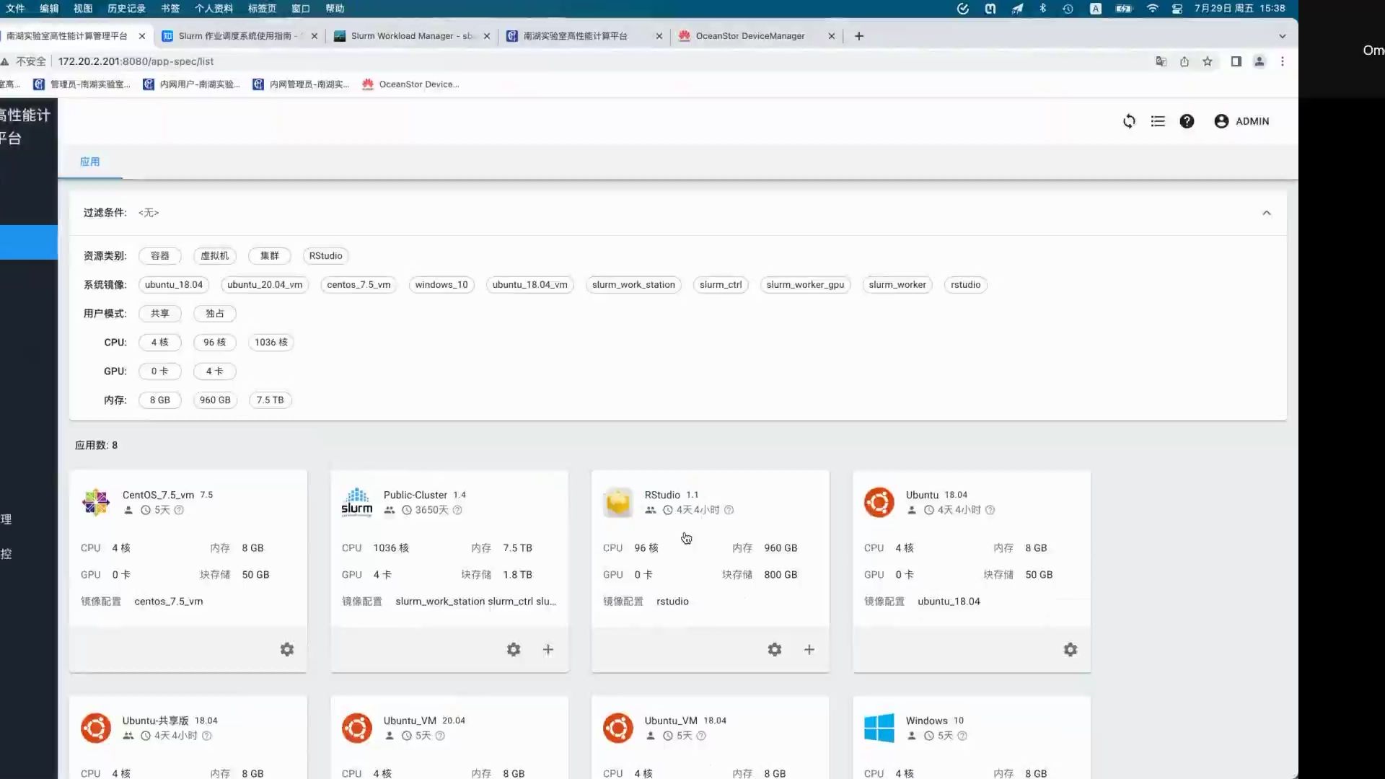Filter by CPU 96 核 chip
The width and height of the screenshot is (1385, 779).
point(215,342)
